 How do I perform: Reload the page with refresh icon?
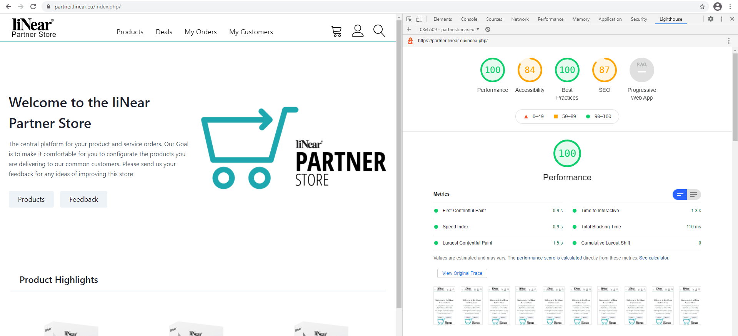click(x=33, y=7)
